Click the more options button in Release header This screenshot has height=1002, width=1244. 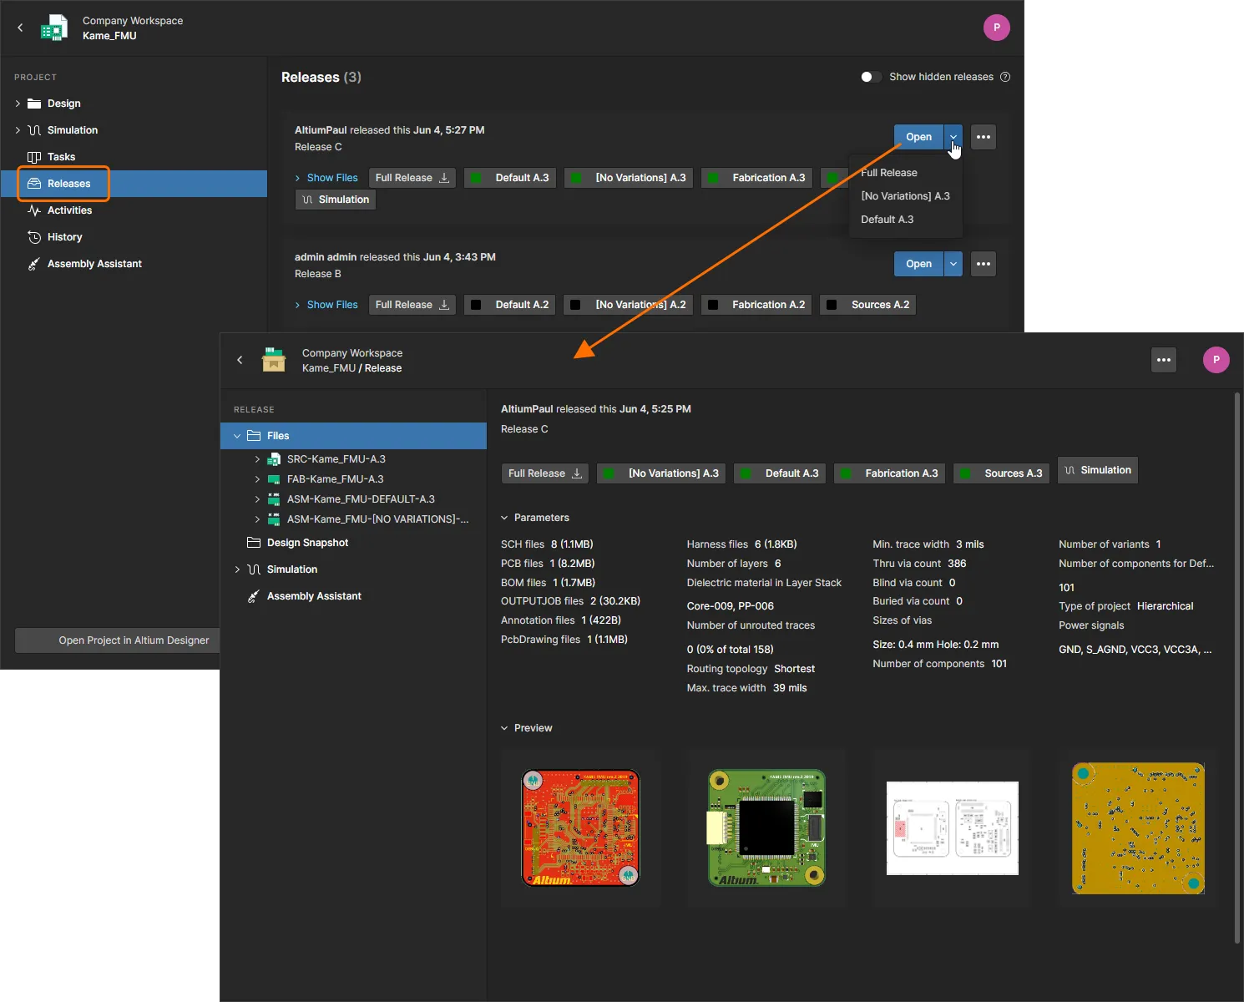1163,360
